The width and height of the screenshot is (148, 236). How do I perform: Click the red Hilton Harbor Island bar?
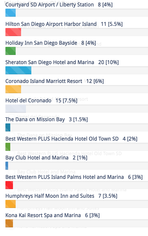click(x=13, y=32)
